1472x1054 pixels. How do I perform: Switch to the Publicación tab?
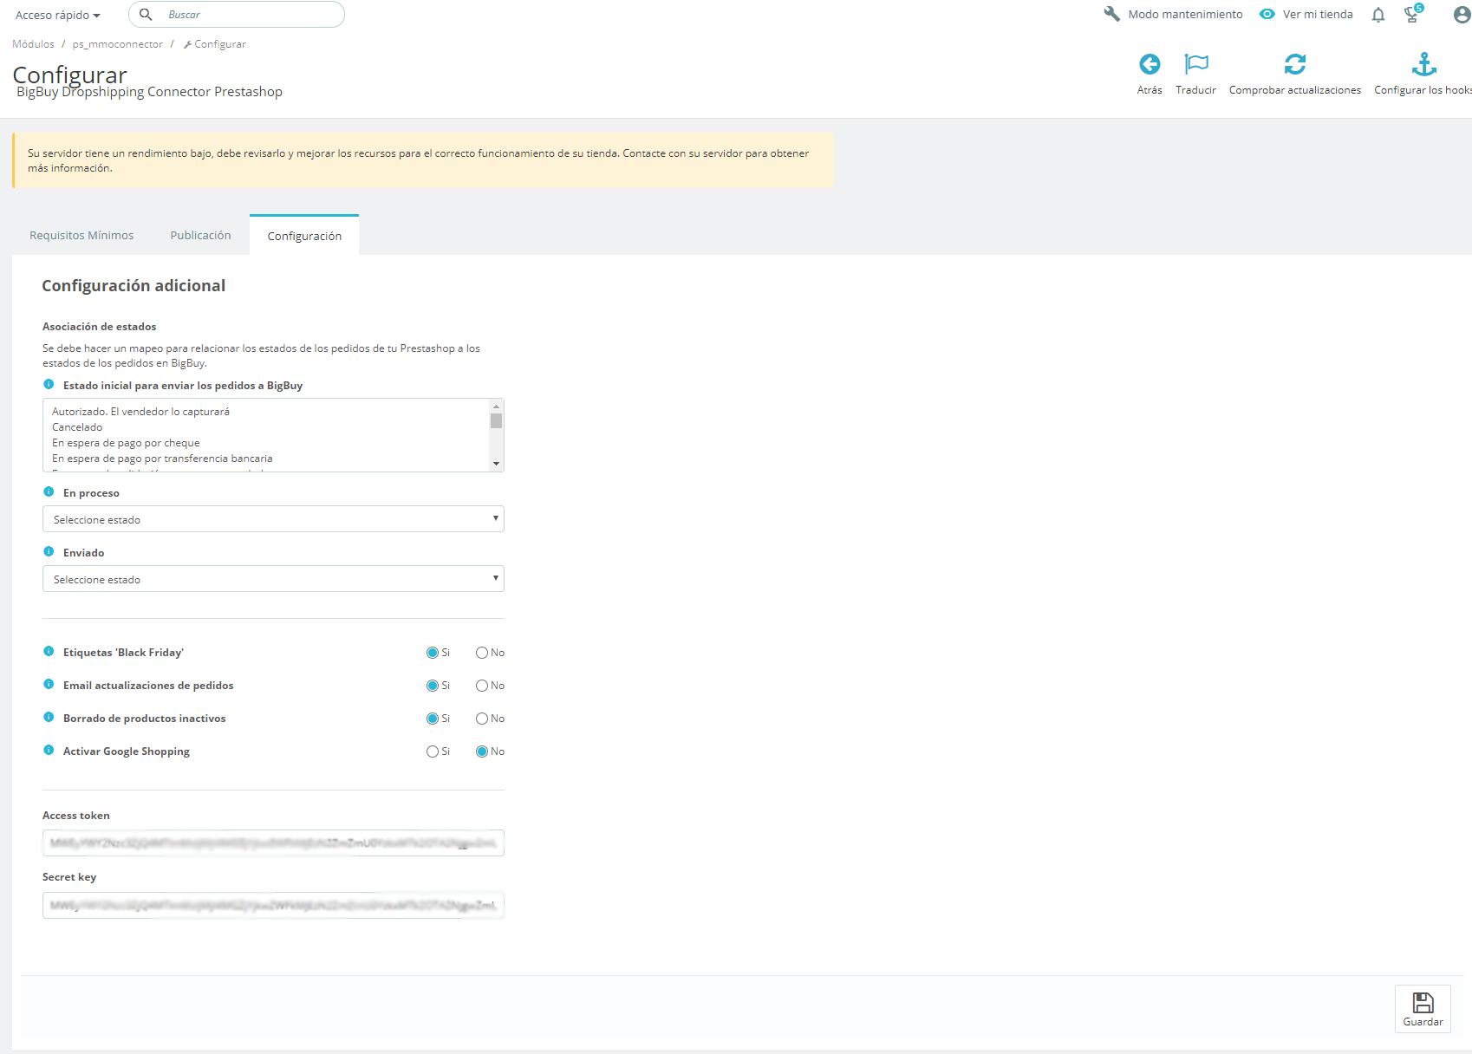pyautogui.click(x=200, y=236)
